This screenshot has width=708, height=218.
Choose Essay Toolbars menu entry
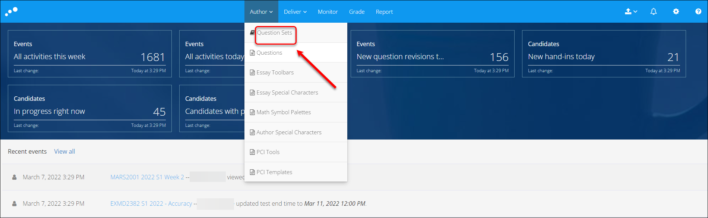[296, 73]
